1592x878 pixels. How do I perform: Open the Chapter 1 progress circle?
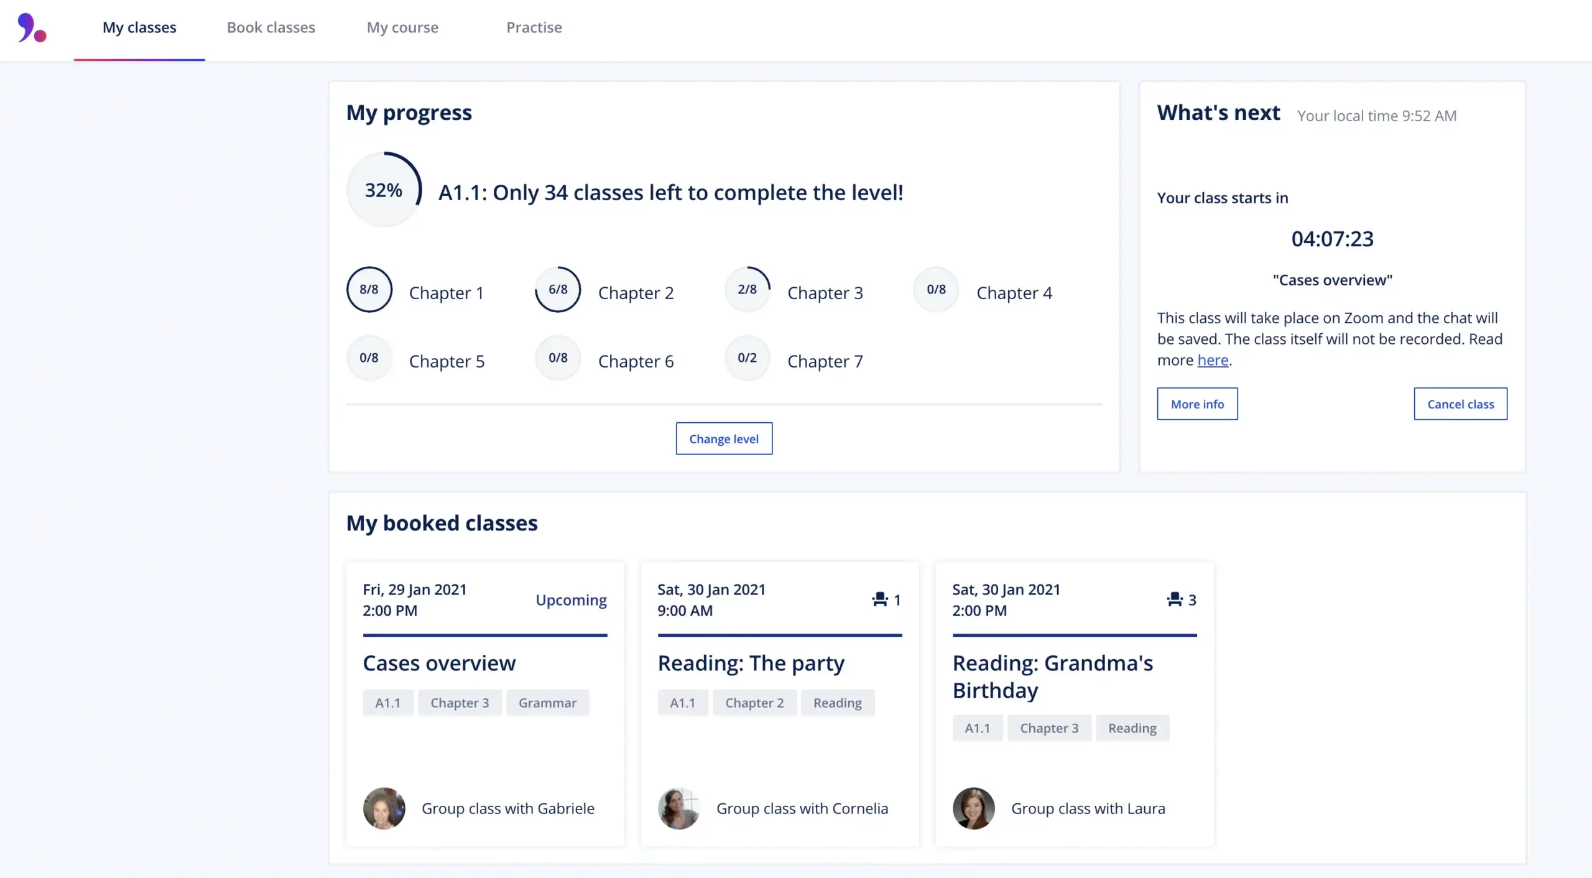(369, 290)
